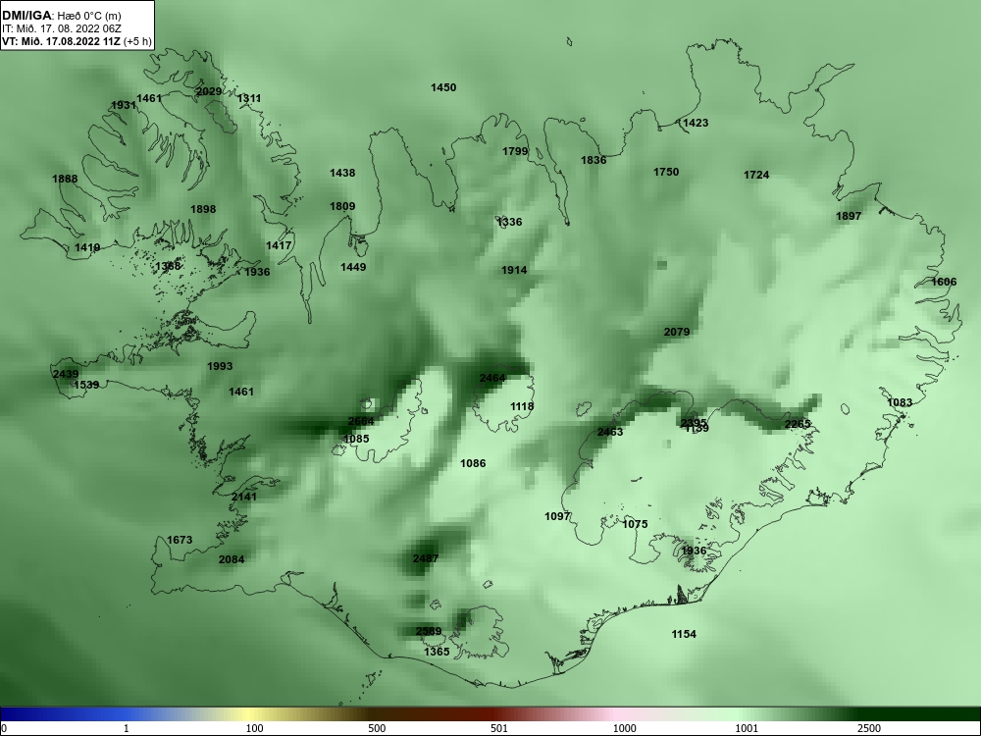Viewport: 981px width, 736px height.
Task: Select the 1539 height label
Action: tap(86, 385)
